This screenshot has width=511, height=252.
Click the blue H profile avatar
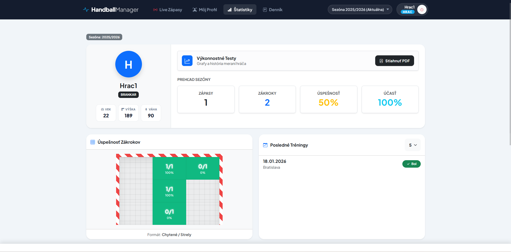click(x=128, y=64)
